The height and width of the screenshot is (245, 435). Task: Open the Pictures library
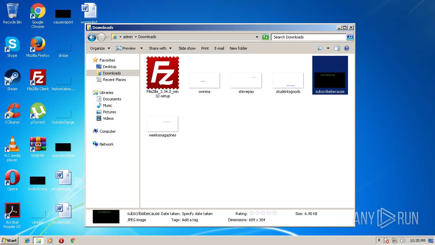[x=109, y=112]
